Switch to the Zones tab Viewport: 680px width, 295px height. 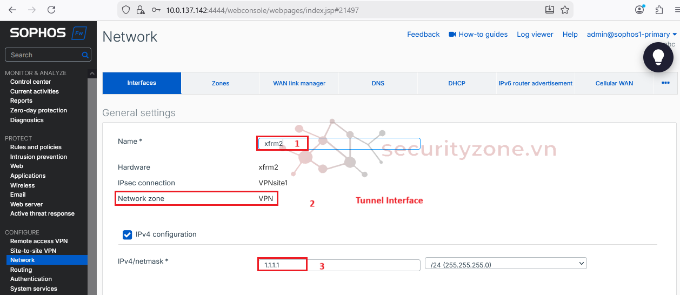point(221,83)
